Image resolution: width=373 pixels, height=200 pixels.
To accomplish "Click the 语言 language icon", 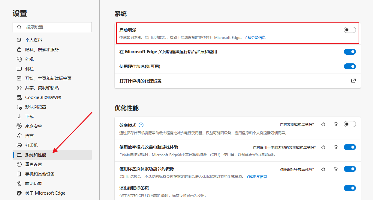I will point(19,136).
